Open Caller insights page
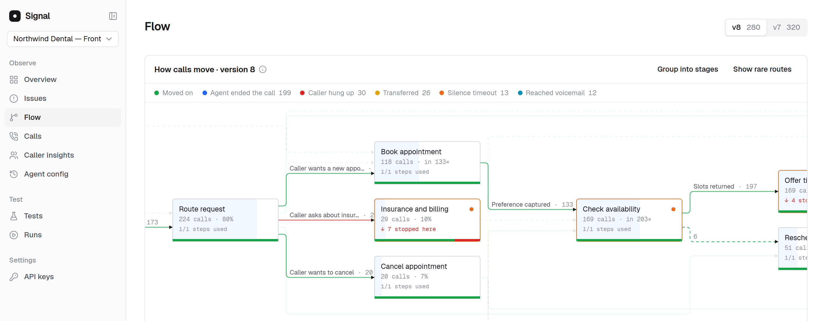This screenshot has height=321, width=826. click(x=63, y=155)
